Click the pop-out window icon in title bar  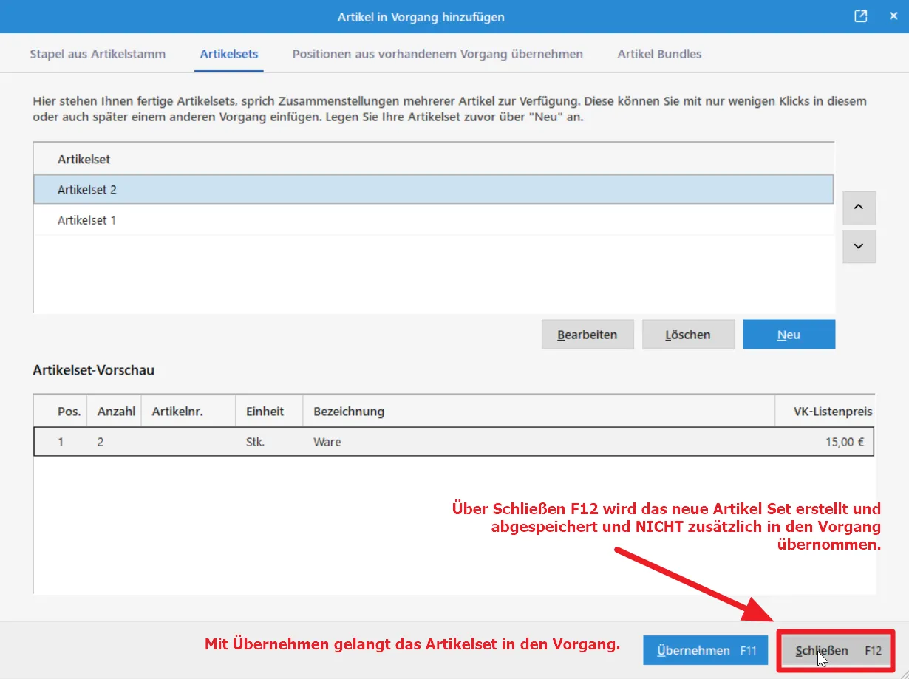tap(861, 16)
